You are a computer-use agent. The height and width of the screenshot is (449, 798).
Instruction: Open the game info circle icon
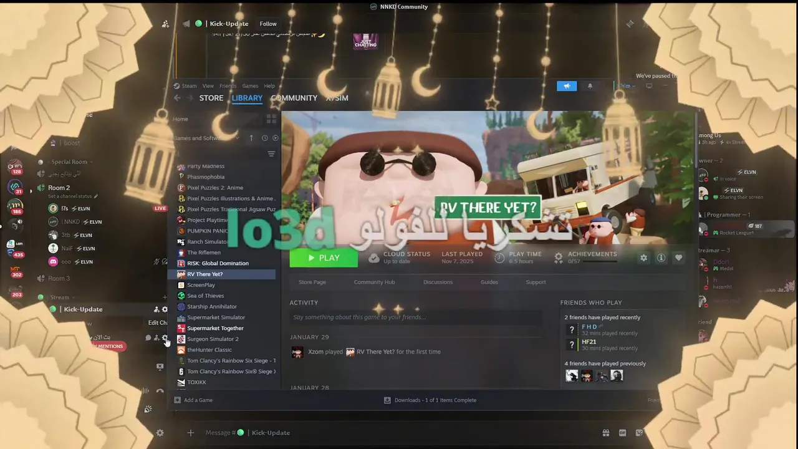click(x=661, y=258)
